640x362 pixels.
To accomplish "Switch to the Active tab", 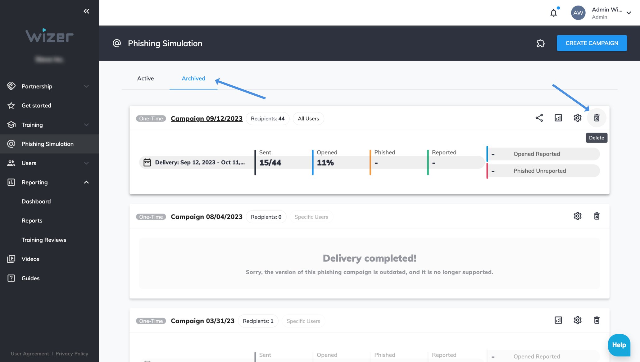I will pos(145,78).
